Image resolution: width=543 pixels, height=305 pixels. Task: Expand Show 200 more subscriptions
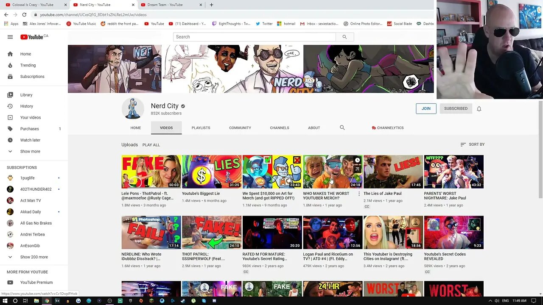(34, 257)
